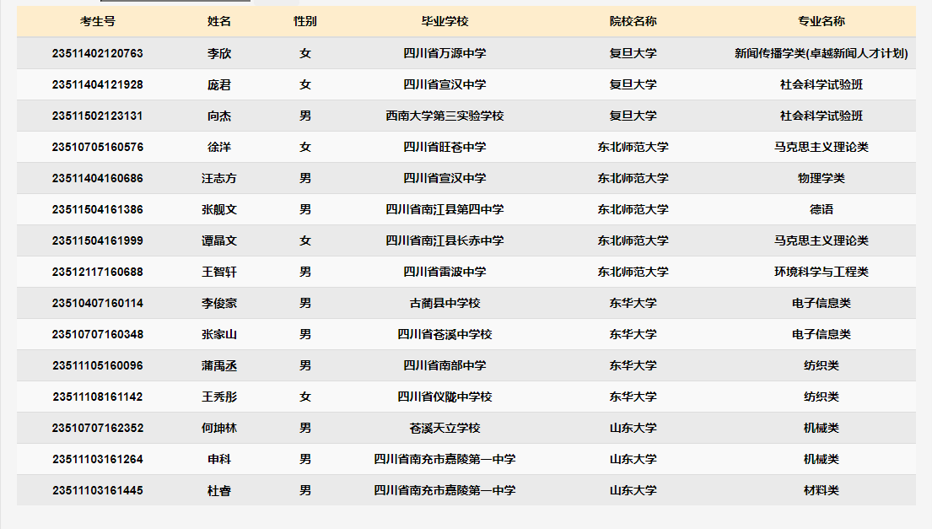Click the major 物理学类
932x529 pixels.
pos(822,178)
